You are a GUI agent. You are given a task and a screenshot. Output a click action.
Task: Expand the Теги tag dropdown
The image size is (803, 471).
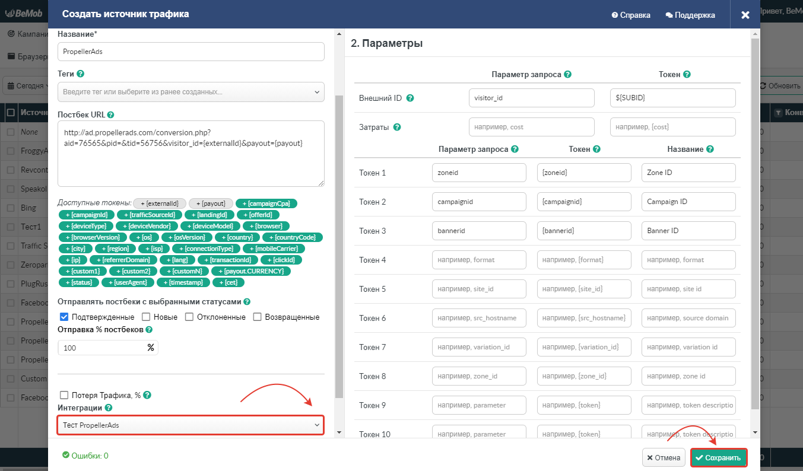coord(191,92)
